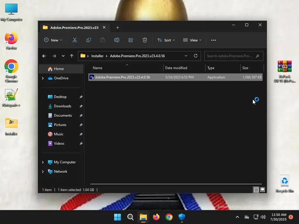
Task: Open Videos quick access folder
Action: 59,143
